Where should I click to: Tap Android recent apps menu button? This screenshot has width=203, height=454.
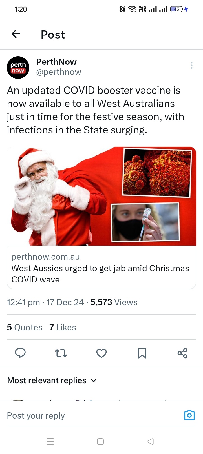pos(50,441)
